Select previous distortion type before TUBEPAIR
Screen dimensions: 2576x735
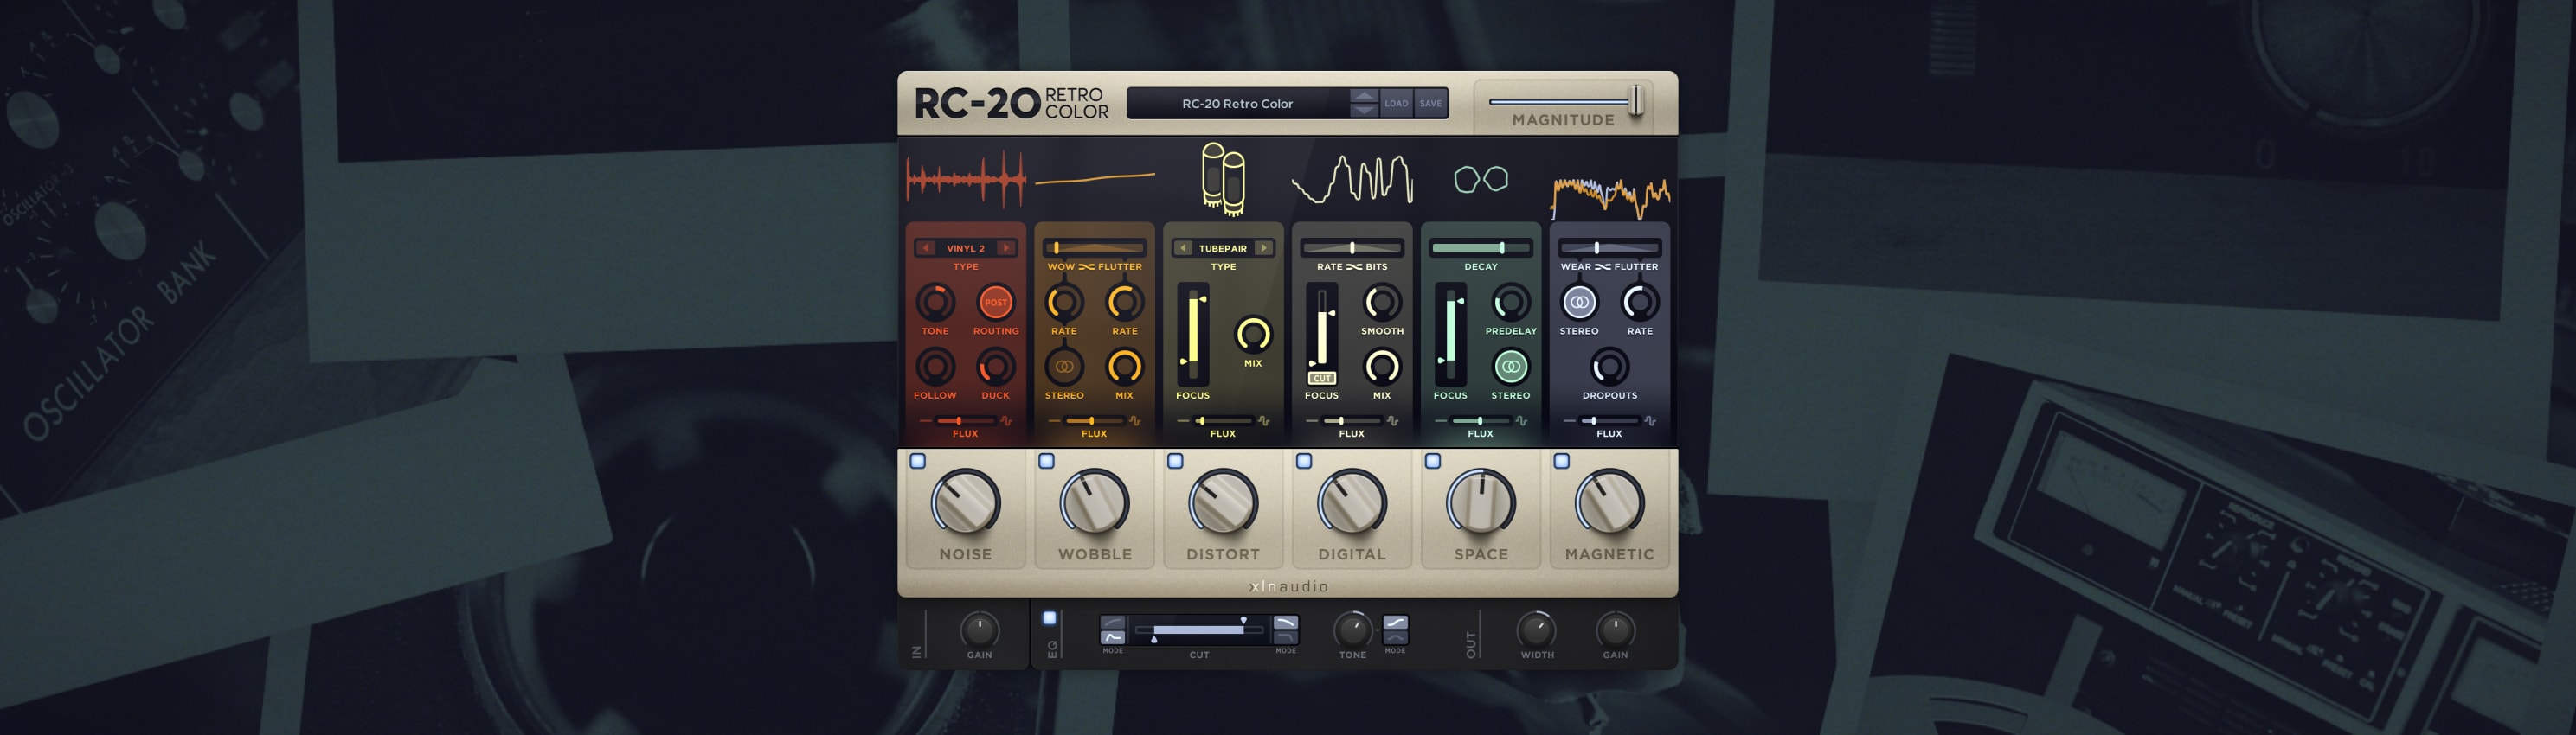coord(1183,247)
